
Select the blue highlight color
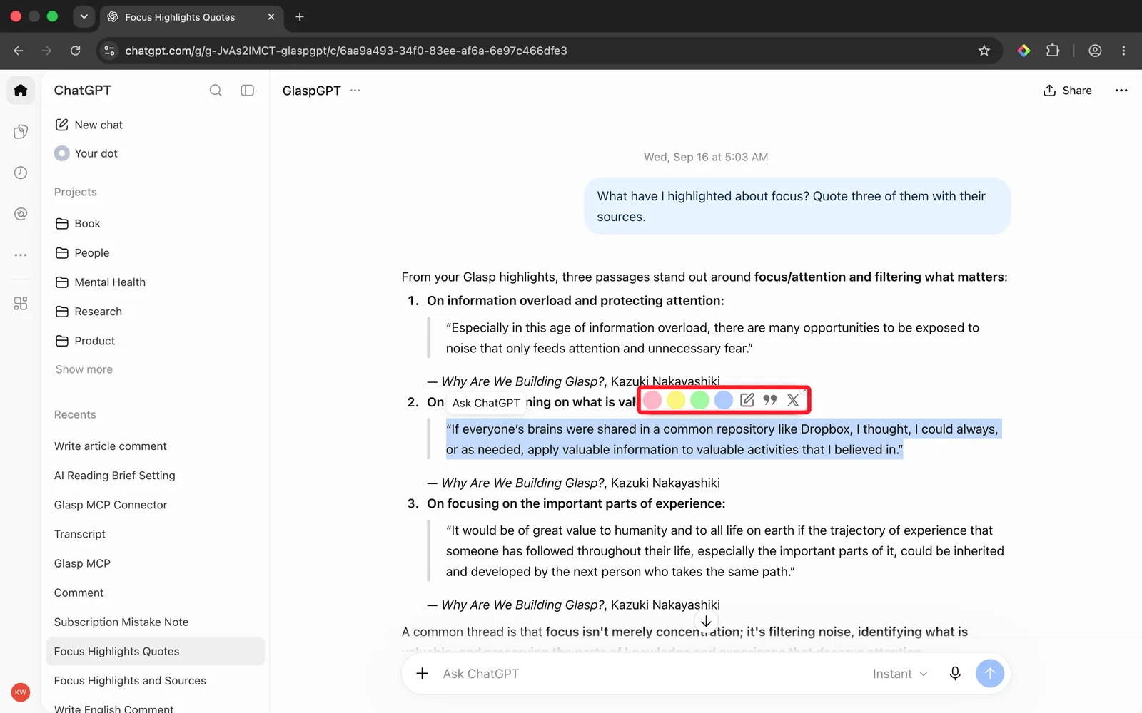coord(724,400)
